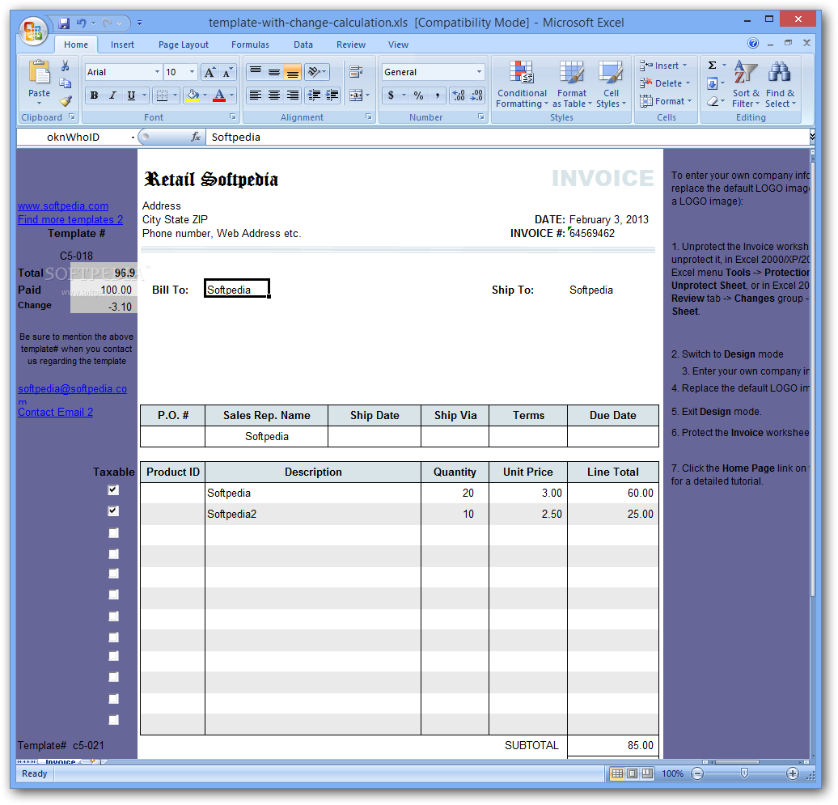The height and width of the screenshot is (805, 838).
Task: Click Increase Font Size icon
Action: pos(210,72)
